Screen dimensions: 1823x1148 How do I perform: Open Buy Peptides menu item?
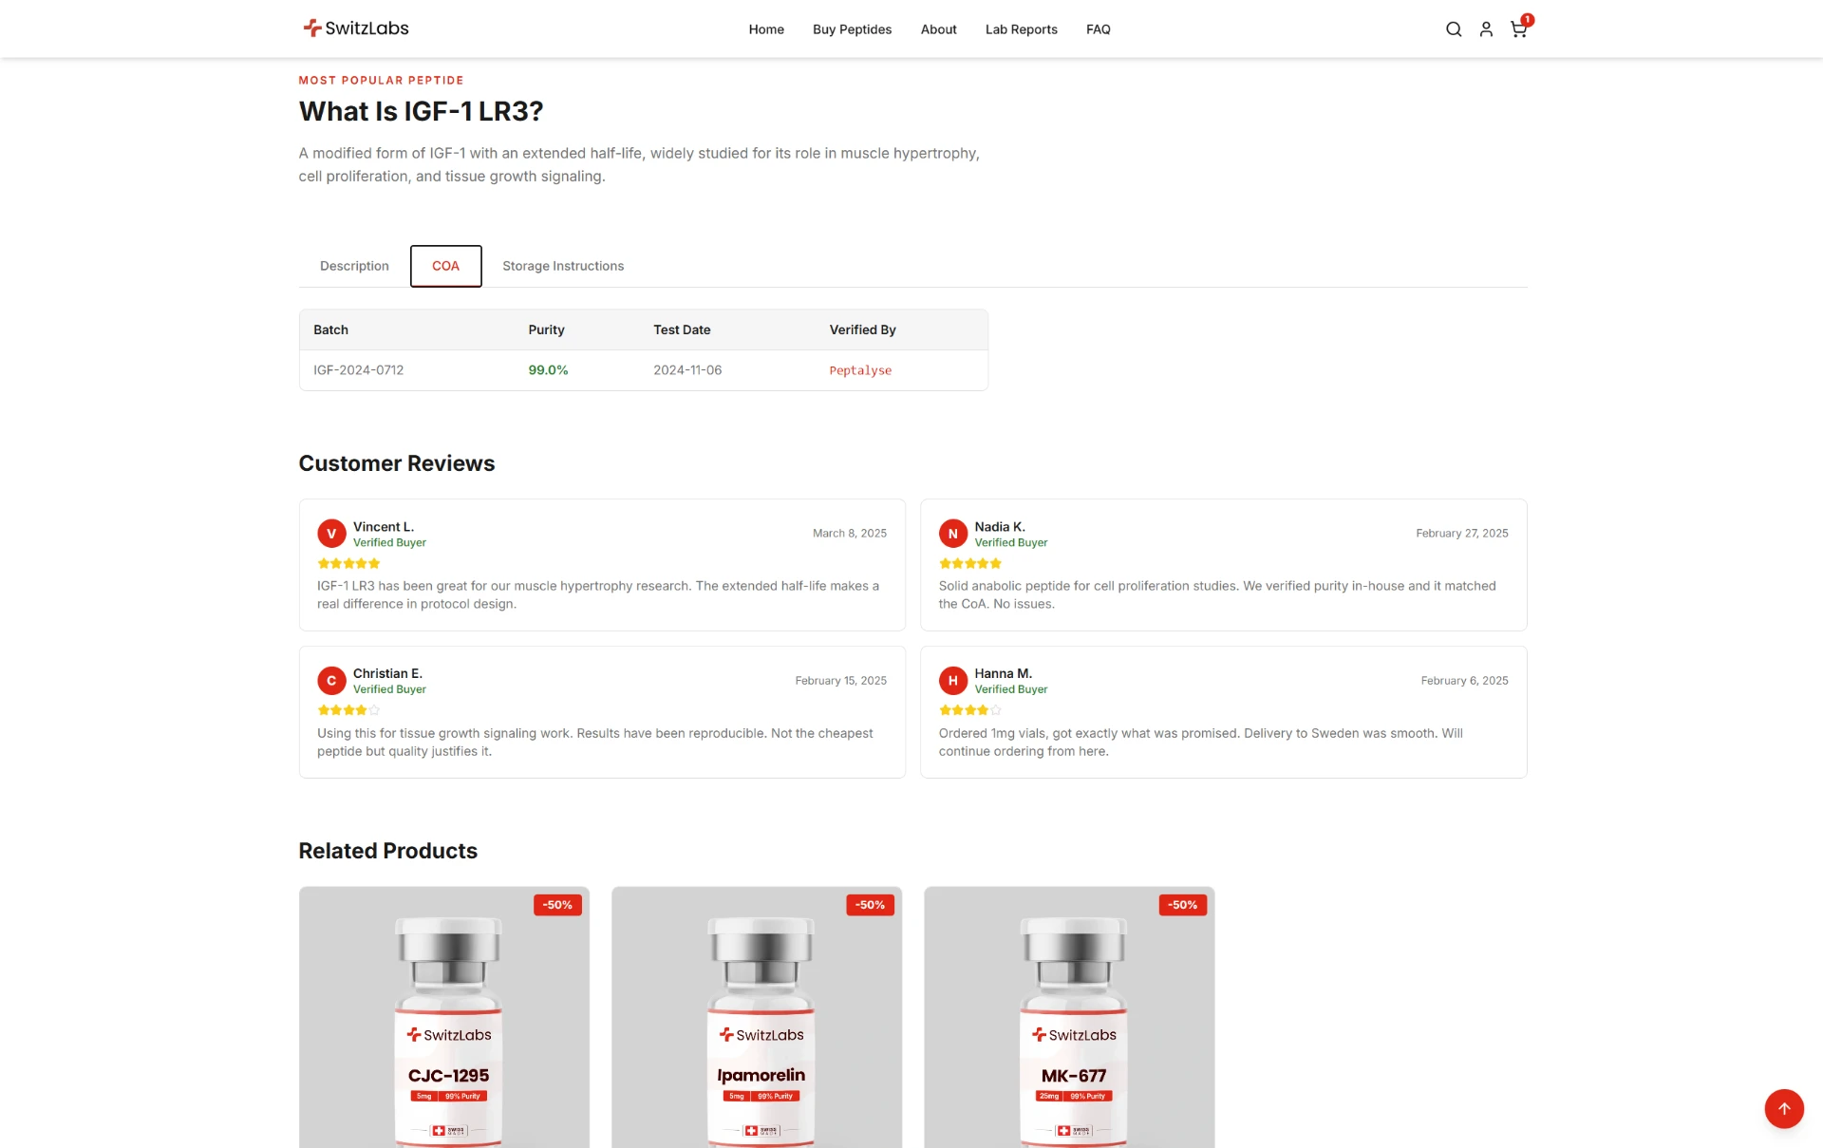pyautogui.click(x=852, y=29)
